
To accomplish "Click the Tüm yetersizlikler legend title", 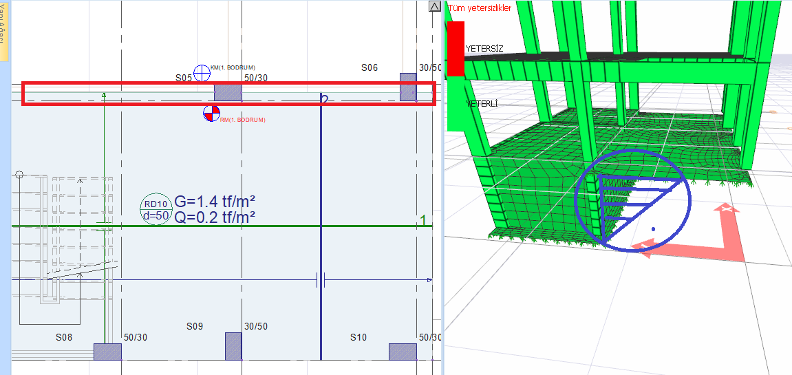I will point(479,8).
